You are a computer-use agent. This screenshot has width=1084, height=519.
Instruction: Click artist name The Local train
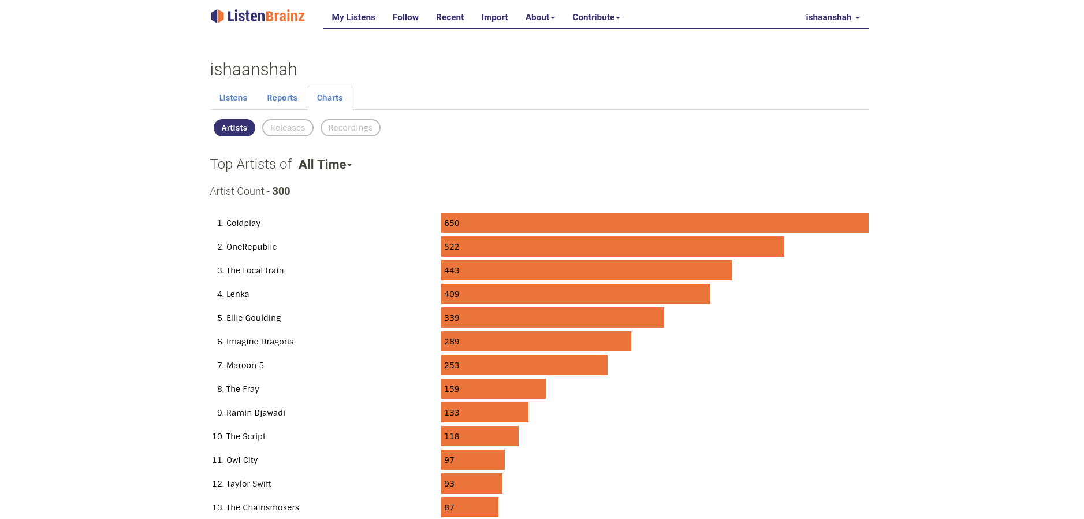pos(255,270)
